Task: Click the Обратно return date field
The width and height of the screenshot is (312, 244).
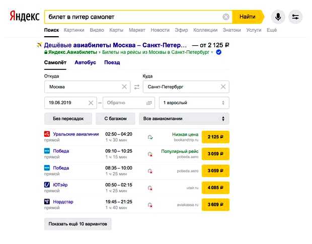Action: click(123, 103)
